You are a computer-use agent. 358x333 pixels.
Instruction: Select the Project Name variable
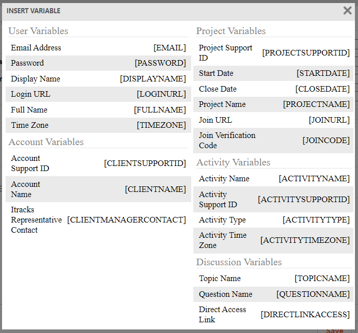[x=273, y=104]
